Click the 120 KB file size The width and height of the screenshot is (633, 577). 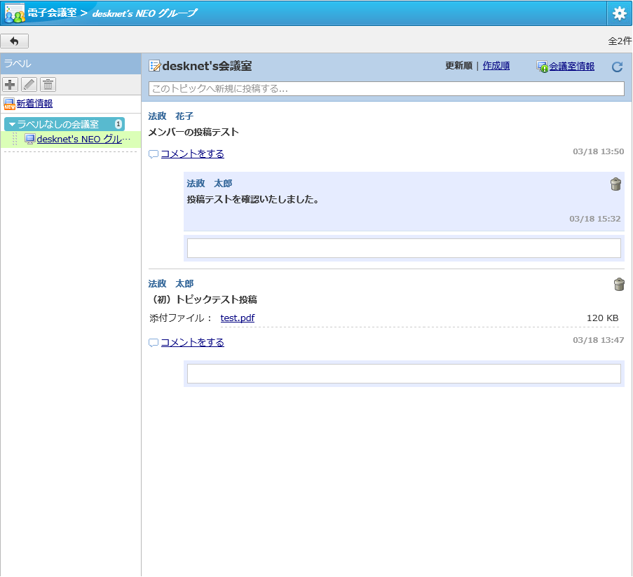pyautogui.click(x=602, y=318)
